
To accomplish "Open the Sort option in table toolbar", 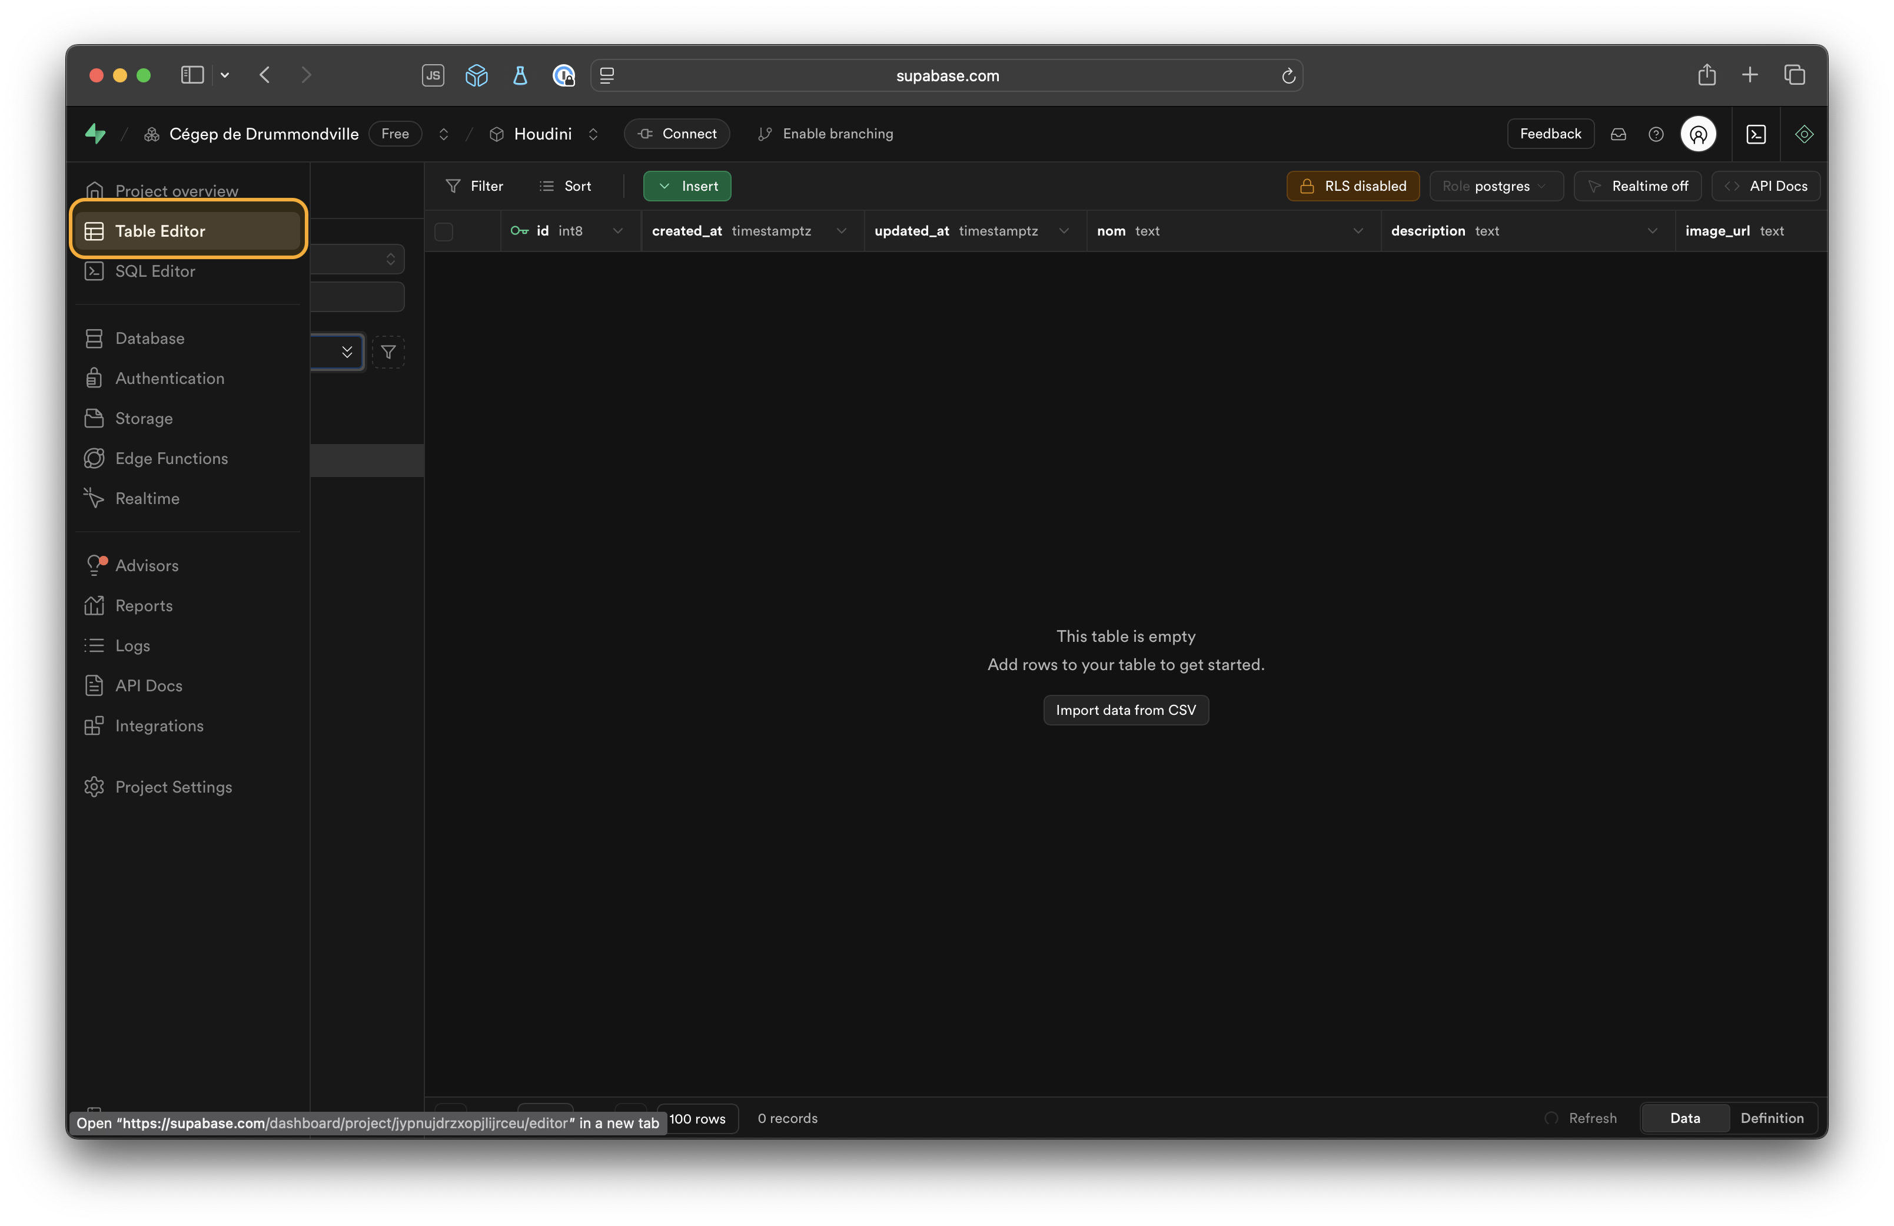I will click(566, 185).
